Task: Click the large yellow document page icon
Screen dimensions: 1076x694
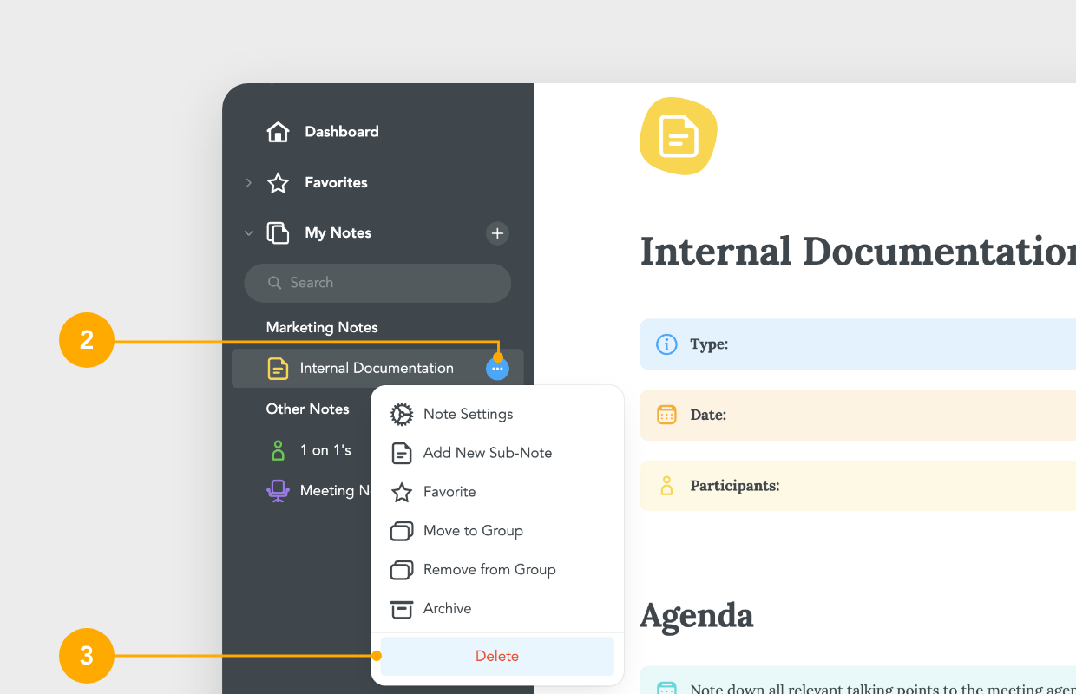Action: (x=679, y=136)
